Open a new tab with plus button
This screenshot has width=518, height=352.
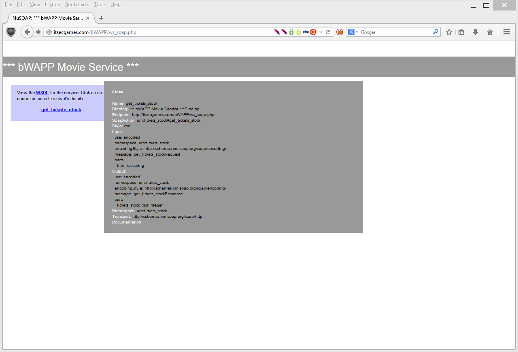[101, 18]
